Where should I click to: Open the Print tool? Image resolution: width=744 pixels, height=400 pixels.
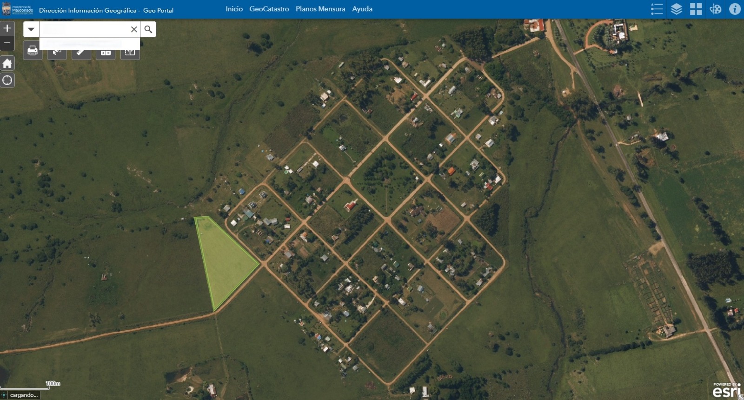click(x=33, y=51)
